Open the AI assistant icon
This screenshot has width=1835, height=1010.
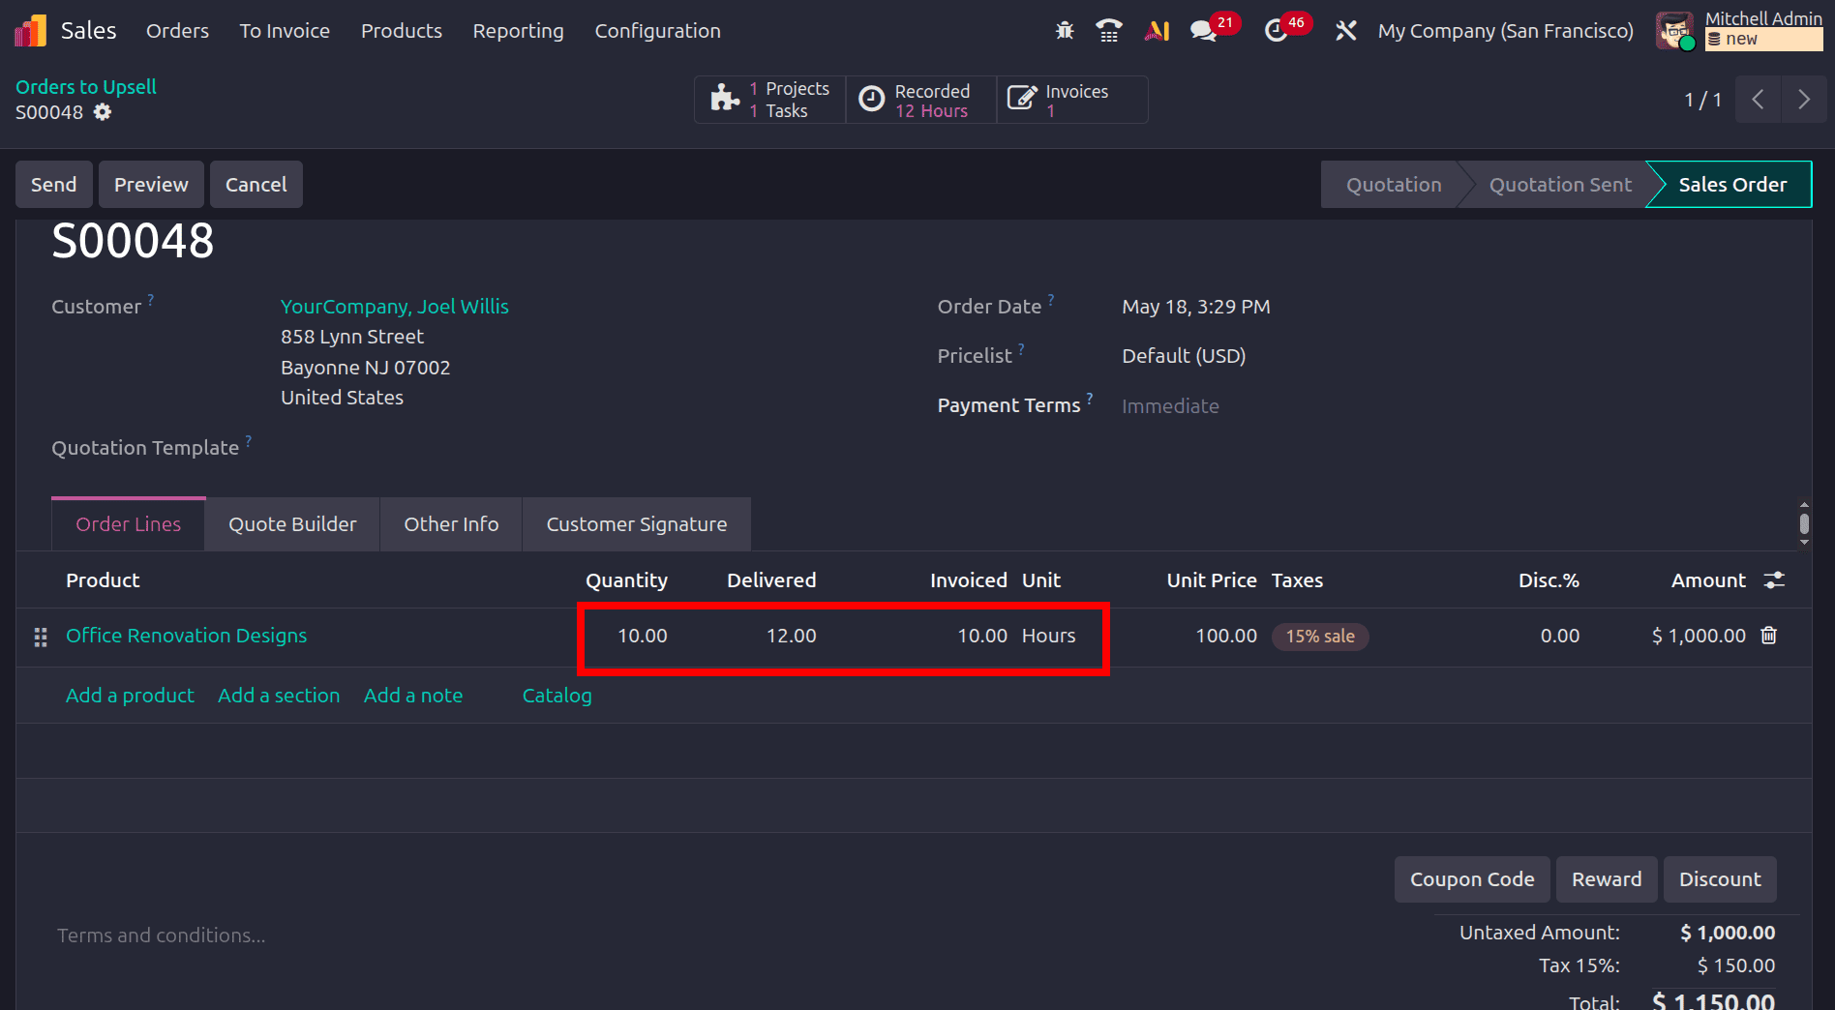(x=1157, y=31)
